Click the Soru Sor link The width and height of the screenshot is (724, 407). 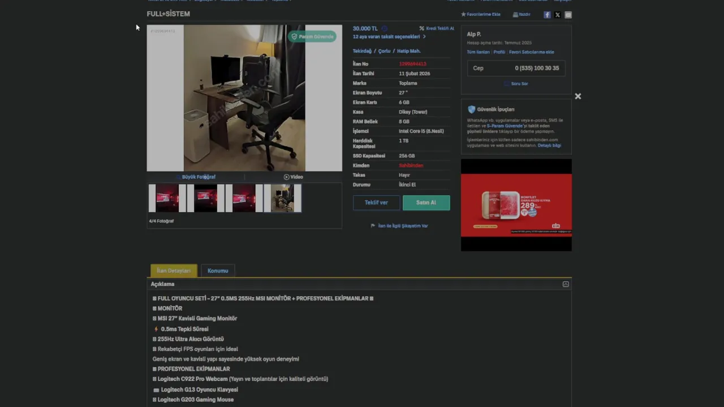tap(519, 84)
